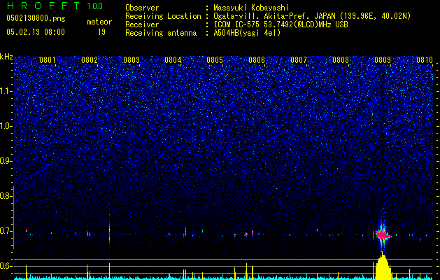Click the 0.8 kHz axis label
Viewport: 440px width, 280px height.
pos(6,196)
